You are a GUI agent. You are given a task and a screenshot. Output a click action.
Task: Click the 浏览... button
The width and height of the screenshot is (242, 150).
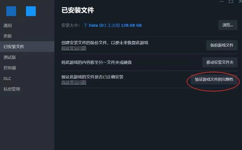coord(228,25)
